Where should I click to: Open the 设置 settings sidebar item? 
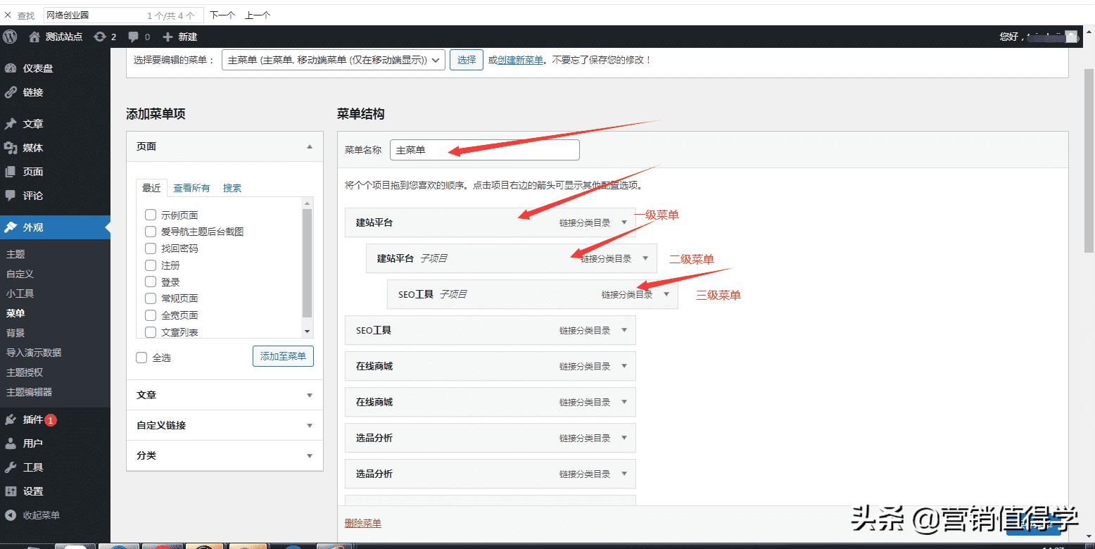click(32, 491)
